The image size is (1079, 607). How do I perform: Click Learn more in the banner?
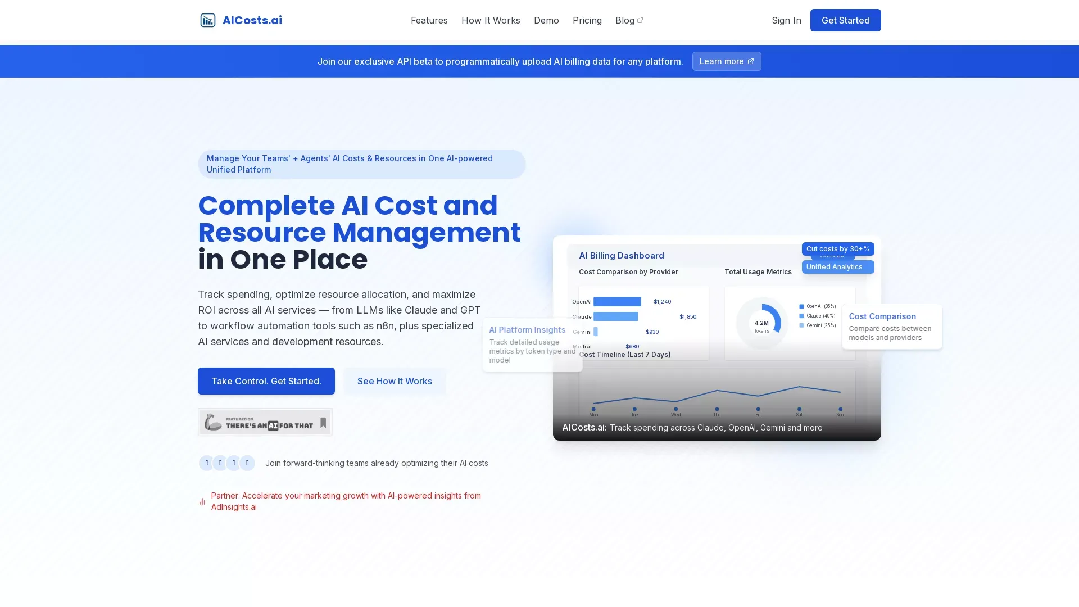[x=726, y=61]
